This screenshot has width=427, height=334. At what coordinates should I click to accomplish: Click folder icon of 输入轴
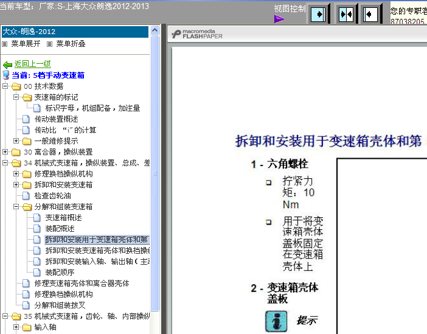27,327
